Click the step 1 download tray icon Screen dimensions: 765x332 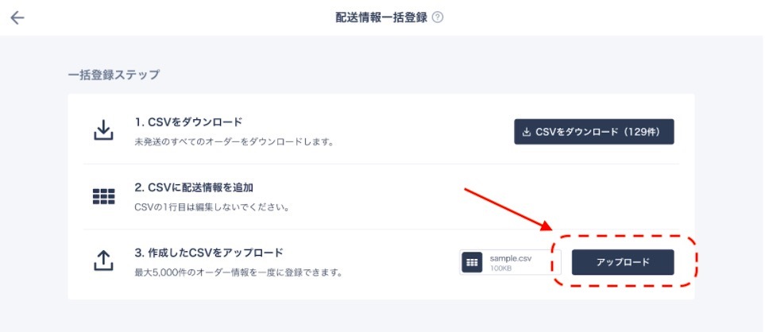tap(103, 130)
